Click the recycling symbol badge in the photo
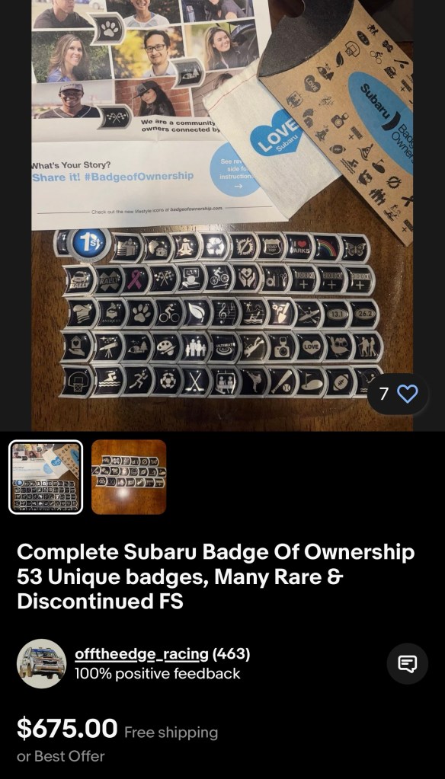 click(x=214, y=245)
